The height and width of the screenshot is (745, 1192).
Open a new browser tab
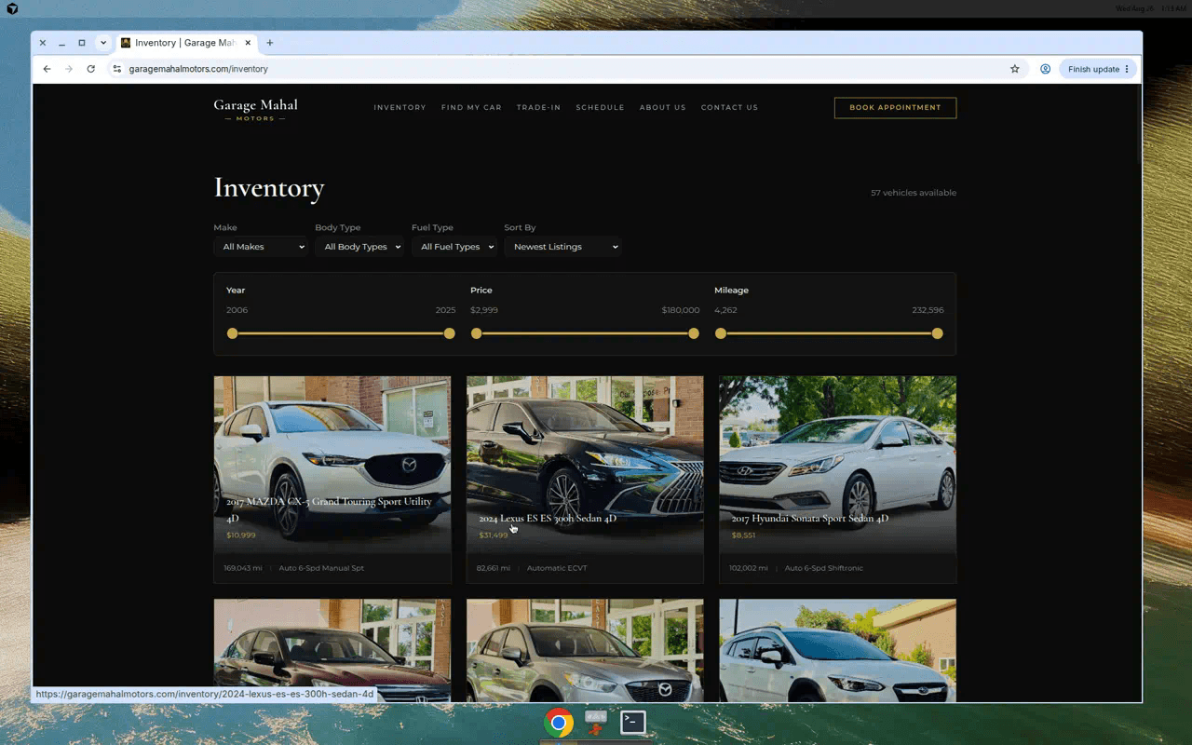click(270, 43)
